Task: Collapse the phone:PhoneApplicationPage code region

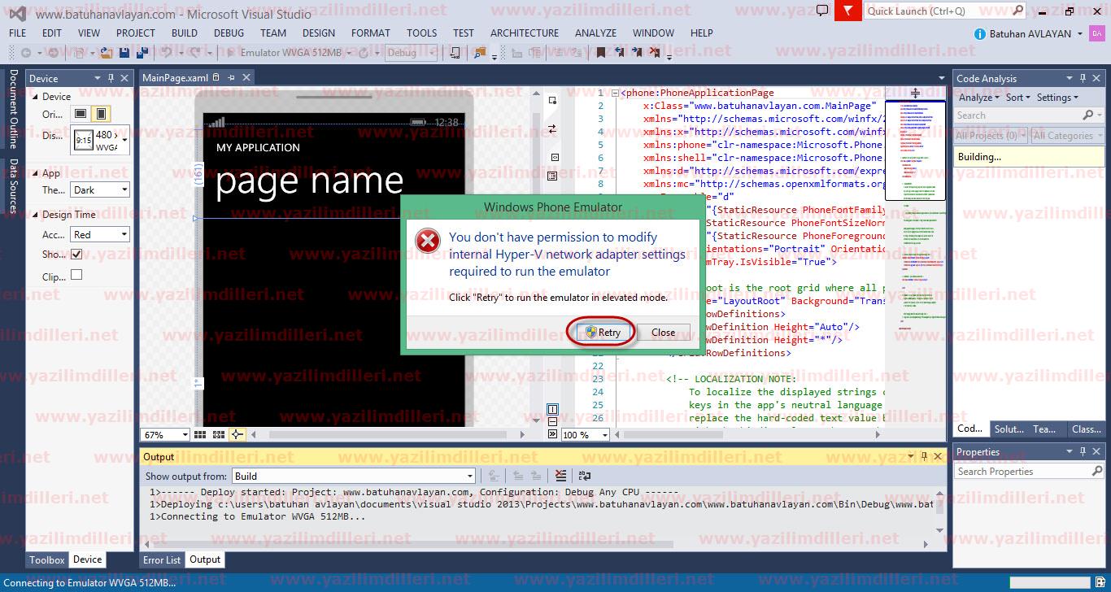Action: (x=615, y=93)
